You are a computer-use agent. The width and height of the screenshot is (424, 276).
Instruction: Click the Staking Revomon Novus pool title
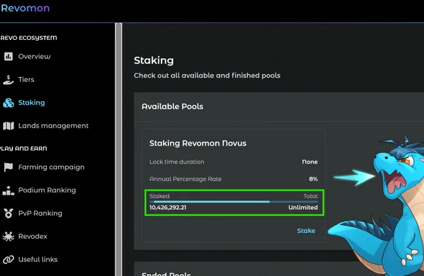(198, 143)
